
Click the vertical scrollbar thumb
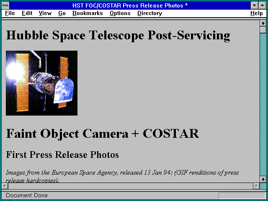tap(263, 30)
